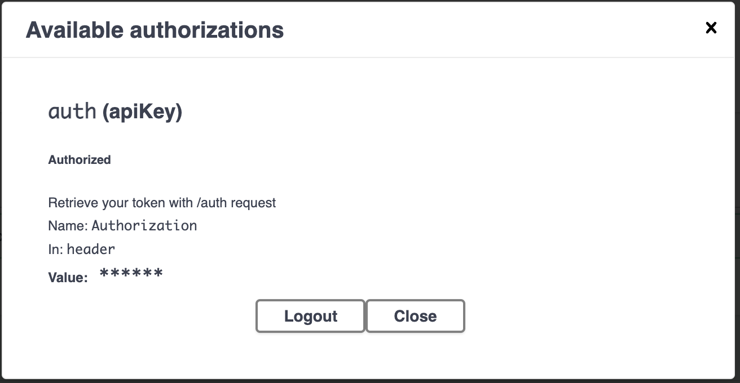The image size is (740, 383).
Task: Dismiss the dialog with the X icon
Action: [711, 28]
